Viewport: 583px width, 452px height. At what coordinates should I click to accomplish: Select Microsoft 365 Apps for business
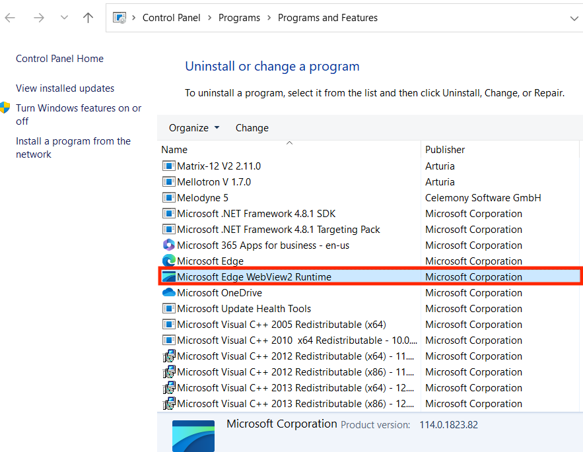pyautogui.click(x=263, y=245)
